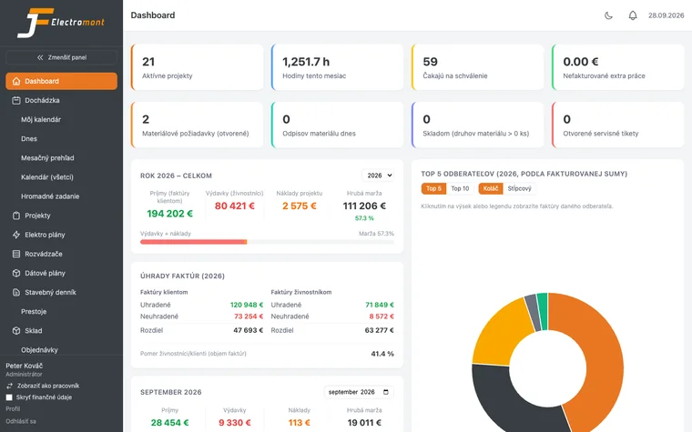Select Koláč pie chart view
Image resolution: width=692 pixels, height=432 pixels.
490,188
